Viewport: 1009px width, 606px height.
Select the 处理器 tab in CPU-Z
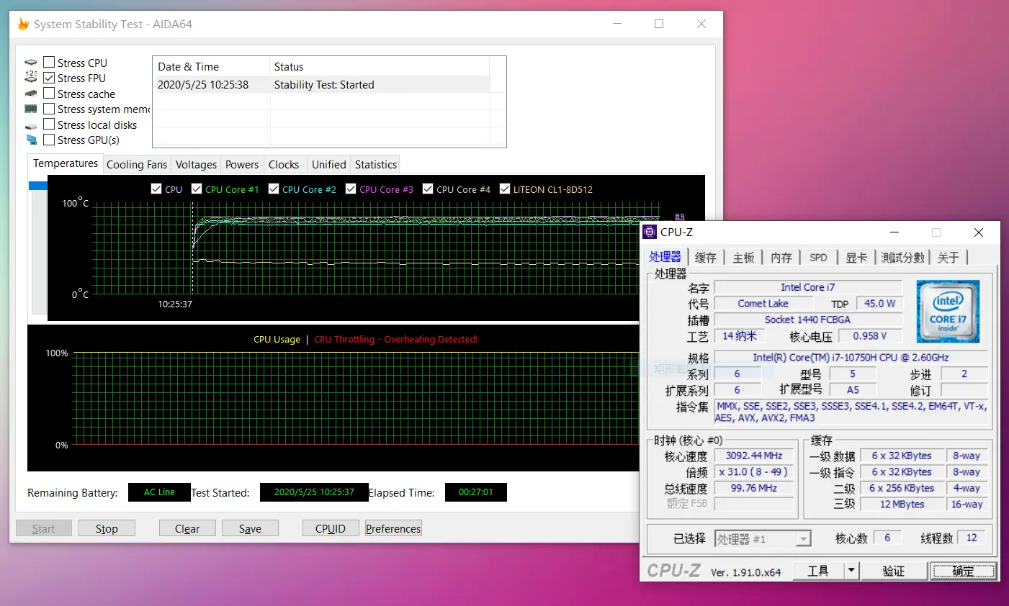pyautogui.click(x=665, y=257)
